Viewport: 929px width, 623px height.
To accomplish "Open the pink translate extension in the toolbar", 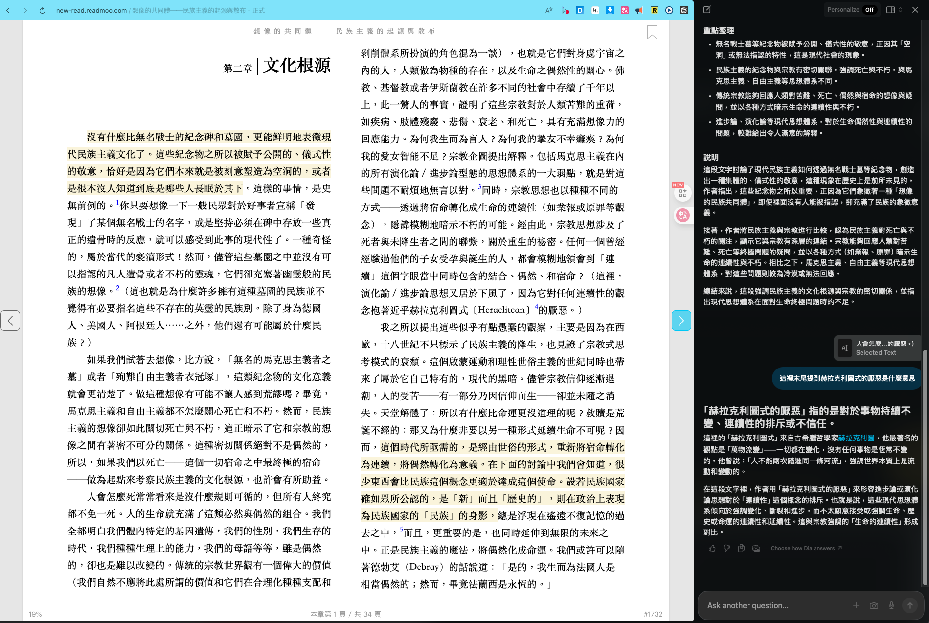I will [625, 10].
